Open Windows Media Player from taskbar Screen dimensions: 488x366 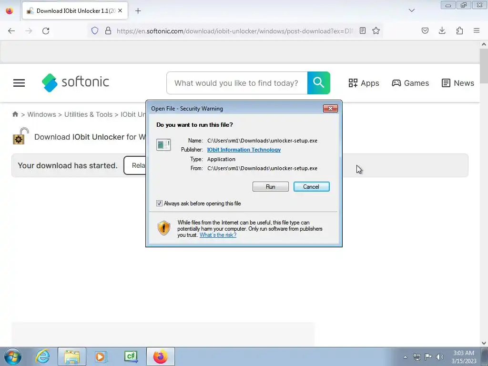pos(101,356)
